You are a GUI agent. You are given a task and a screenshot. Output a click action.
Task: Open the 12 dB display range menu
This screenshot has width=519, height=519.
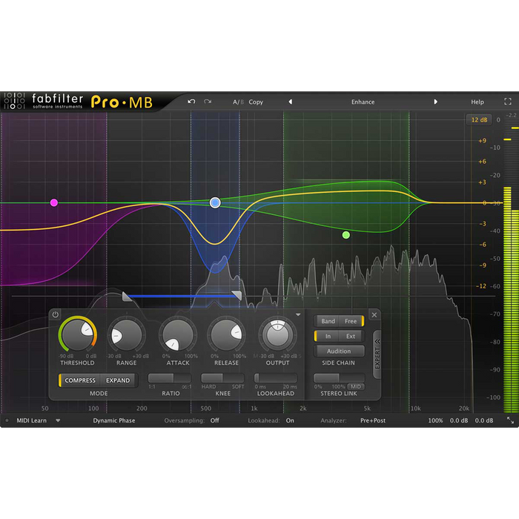click(x=479, y=120)
